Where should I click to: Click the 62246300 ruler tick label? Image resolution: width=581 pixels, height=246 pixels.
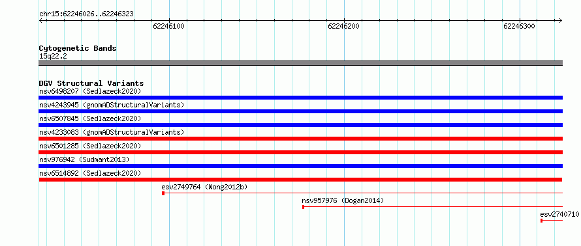pos(519,26)
